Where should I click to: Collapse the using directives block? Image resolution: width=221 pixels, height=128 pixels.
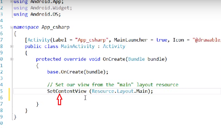(12, 2)
